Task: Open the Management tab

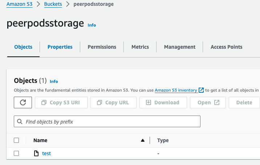Action: pos(180,47)
